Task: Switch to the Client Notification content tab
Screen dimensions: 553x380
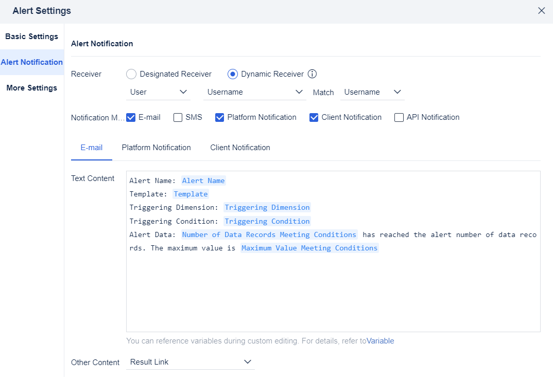Action: pos(240,148)
